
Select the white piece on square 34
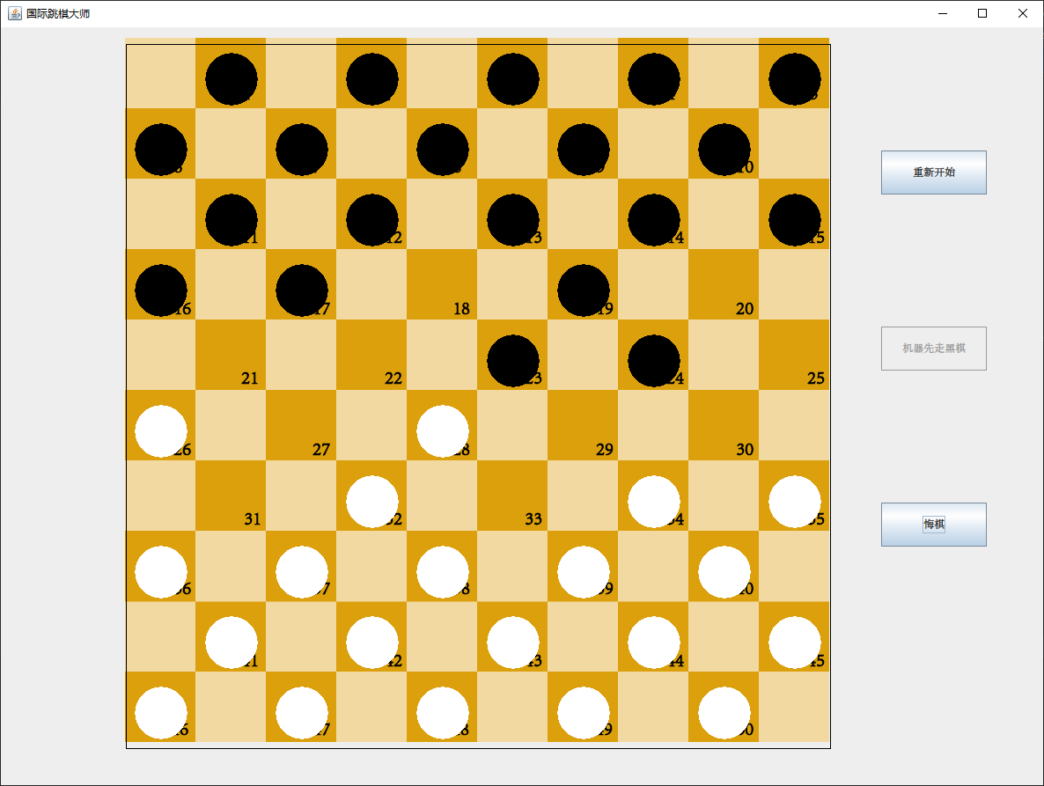click(654, 502)
